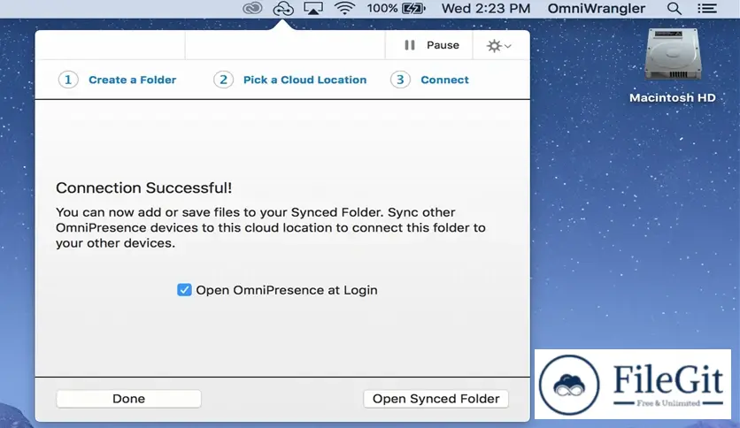Uncheck Open OmniPresence at Login
The height and width of the screenshot is (428, 740).
point(184,289)
